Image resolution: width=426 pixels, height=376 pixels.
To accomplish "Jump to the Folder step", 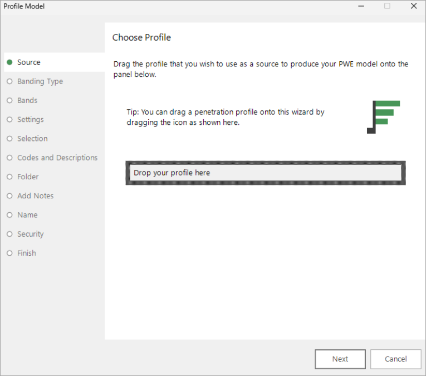I will [28, 177].
